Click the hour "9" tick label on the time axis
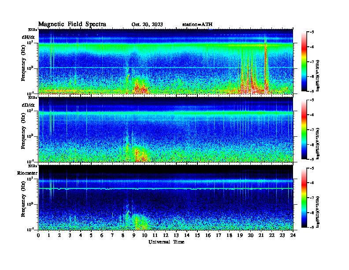The height and width of the screenshot is (270, 349). pos(134,235)
